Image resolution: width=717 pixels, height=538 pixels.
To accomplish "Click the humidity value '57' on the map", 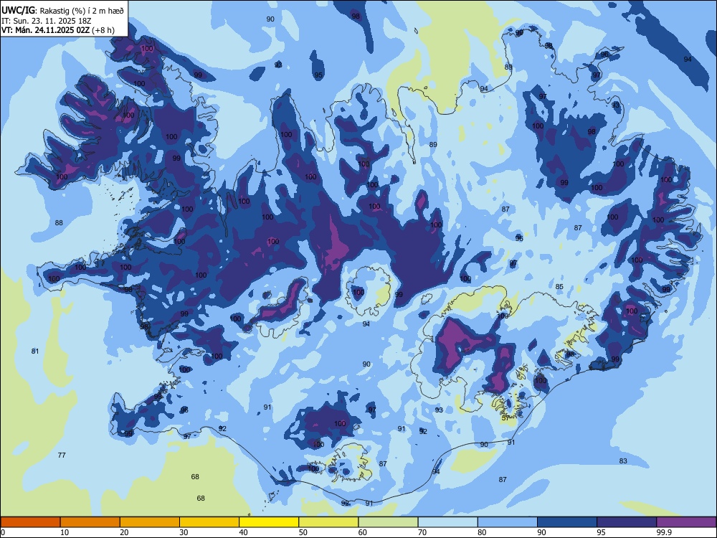I will (505, 417).
